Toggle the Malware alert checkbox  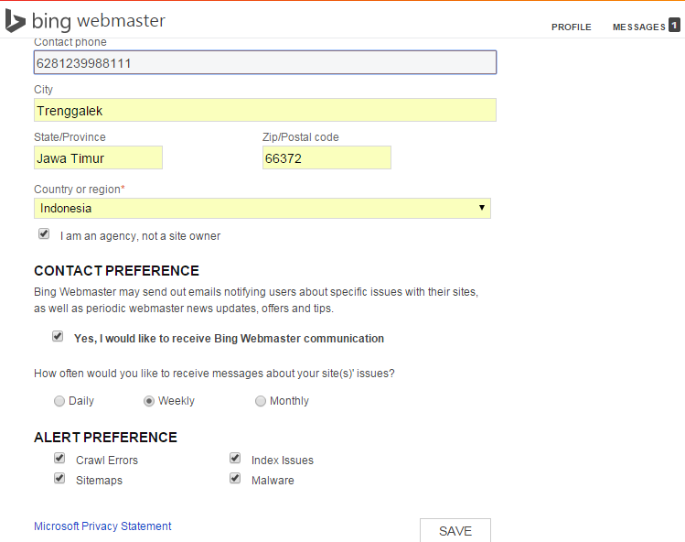[x=235, y=479]
